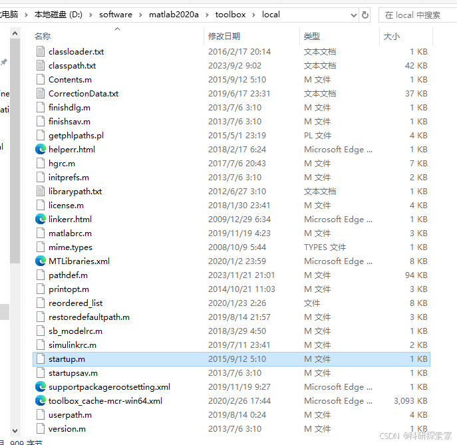Click the version.m file icon
This screenshot has height=445, width=457.
pyautogui.click(x=41, y=429)
